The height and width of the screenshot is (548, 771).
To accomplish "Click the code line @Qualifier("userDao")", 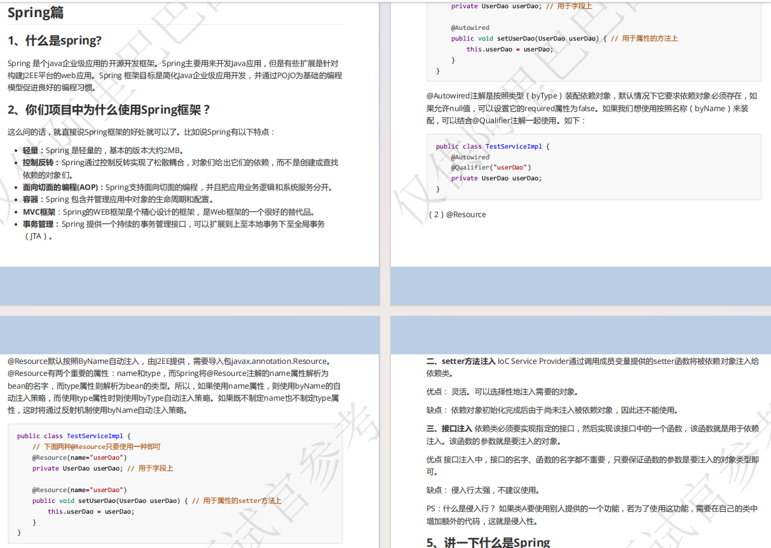I will pyautogui.click(x=491, y=168).
